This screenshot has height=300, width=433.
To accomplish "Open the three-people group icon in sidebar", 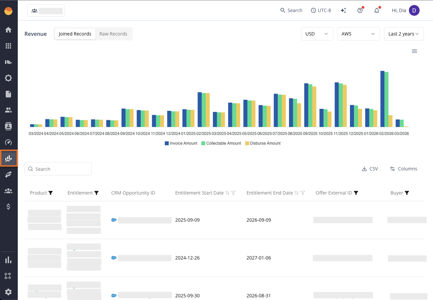I will tap(8, 191).
